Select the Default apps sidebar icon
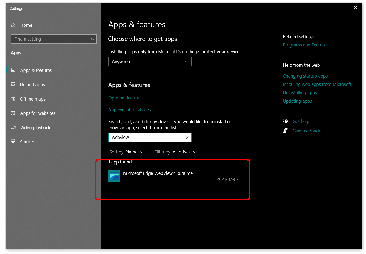This screenshot has height=254, width=366. pos(13,85)
